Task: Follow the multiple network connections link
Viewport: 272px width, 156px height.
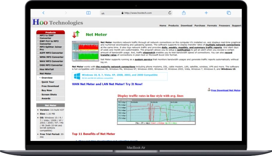Action: [x=223, y=45]
